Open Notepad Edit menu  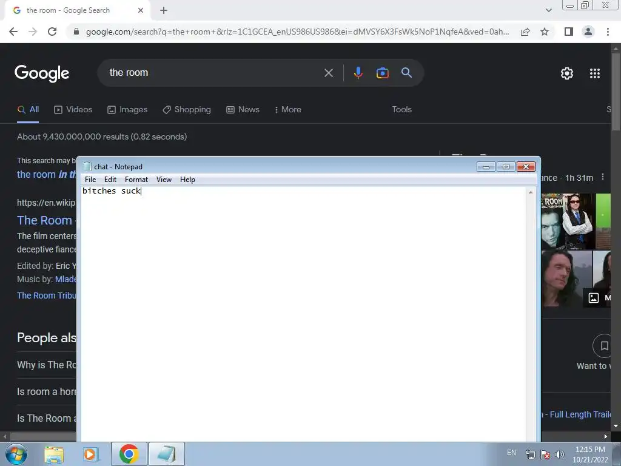pyautogui.click(x=110, y=180)
